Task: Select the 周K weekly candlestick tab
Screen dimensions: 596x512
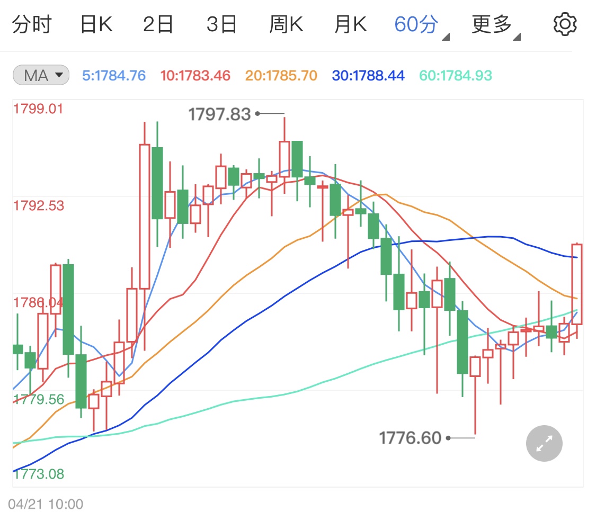Action: coord(286,24)
